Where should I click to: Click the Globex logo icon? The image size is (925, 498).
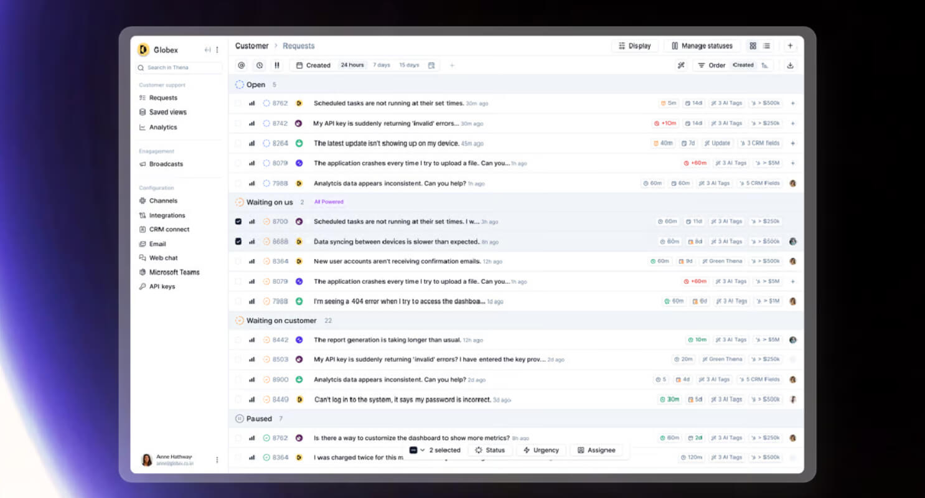143,50
